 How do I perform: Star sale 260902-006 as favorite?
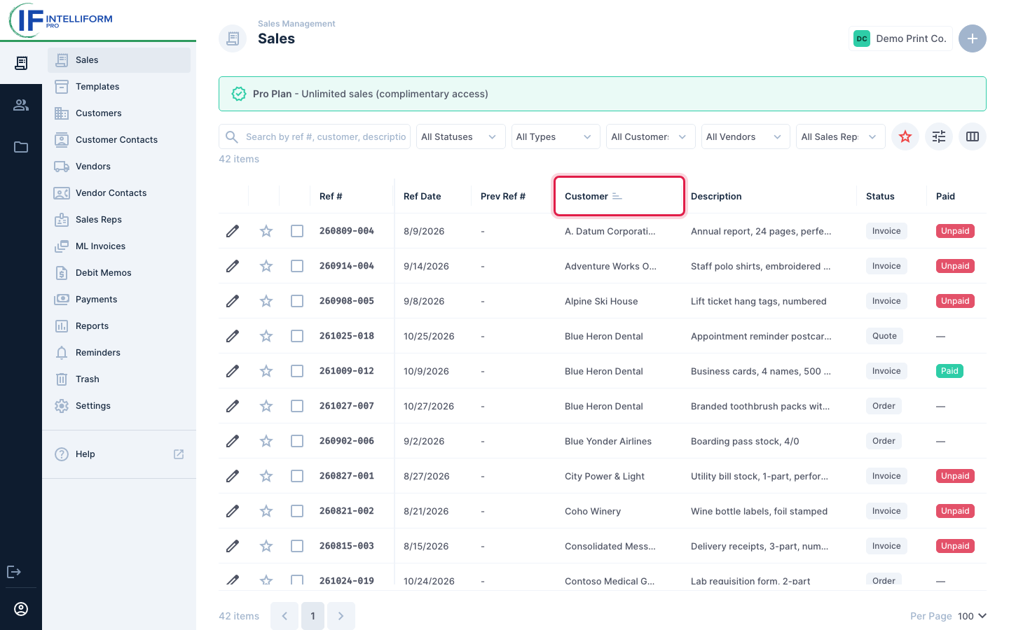click(x=266, y=441)
